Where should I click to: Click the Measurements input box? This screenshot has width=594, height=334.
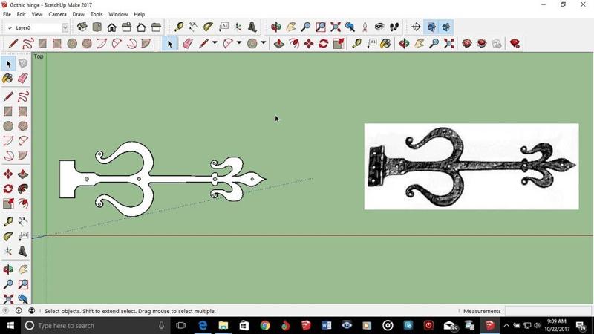[x=548, y=311]
